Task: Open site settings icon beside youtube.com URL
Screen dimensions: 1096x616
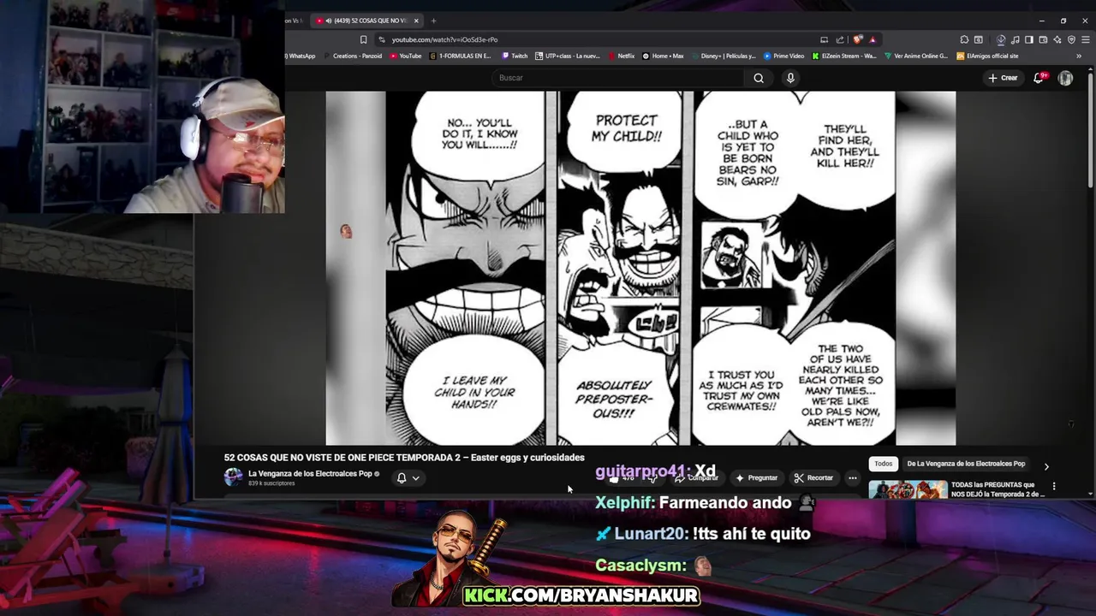Action: tap(381, 39)
